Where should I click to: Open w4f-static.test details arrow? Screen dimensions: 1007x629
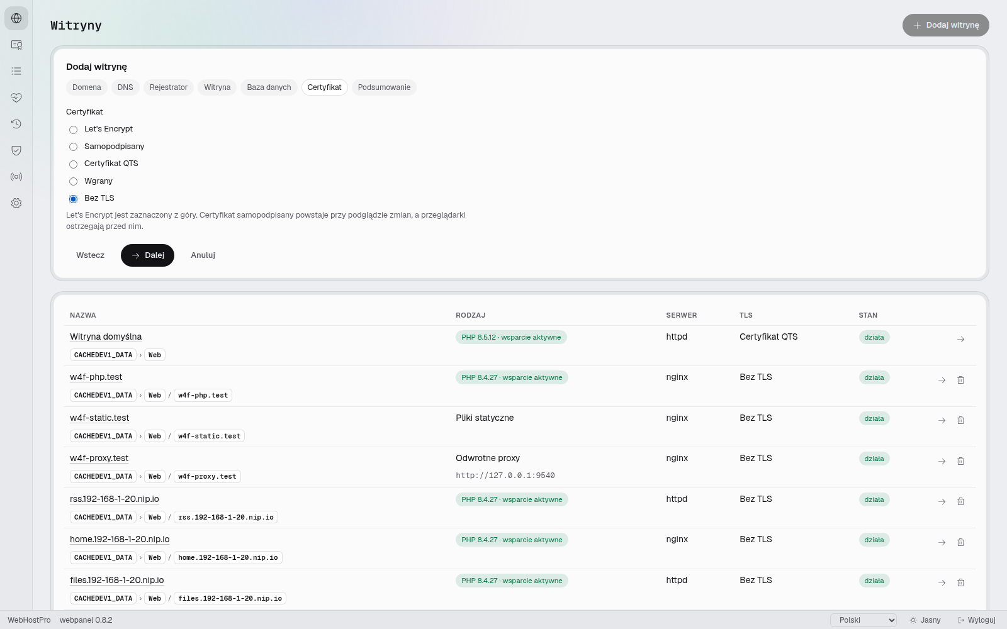click(942, 420)
